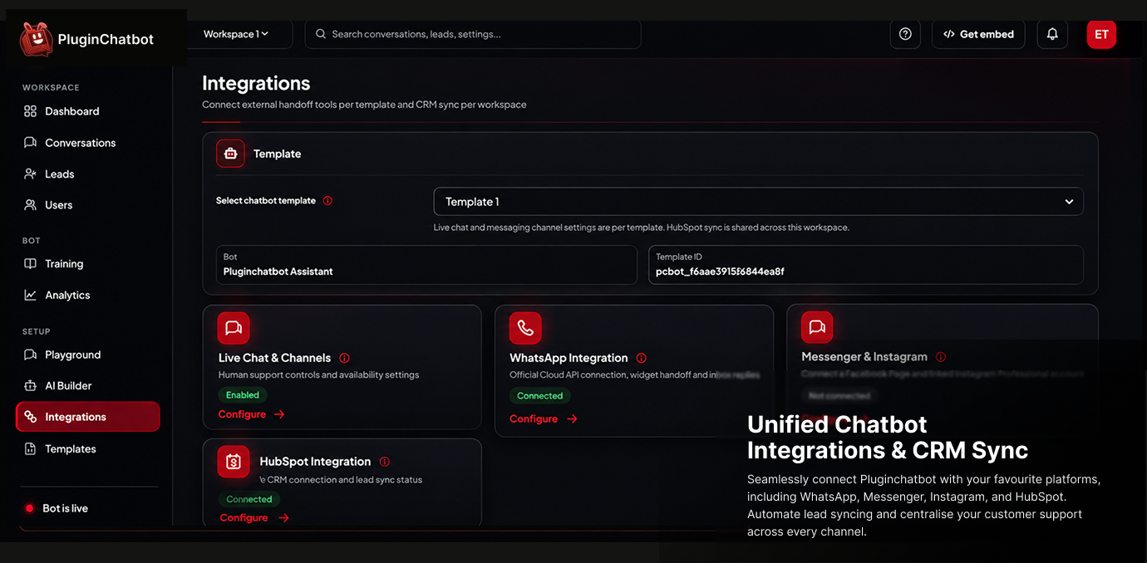Screen dimensions: 1147x563
Task: Click the Analytics chart icon
Action: [31, 296]
